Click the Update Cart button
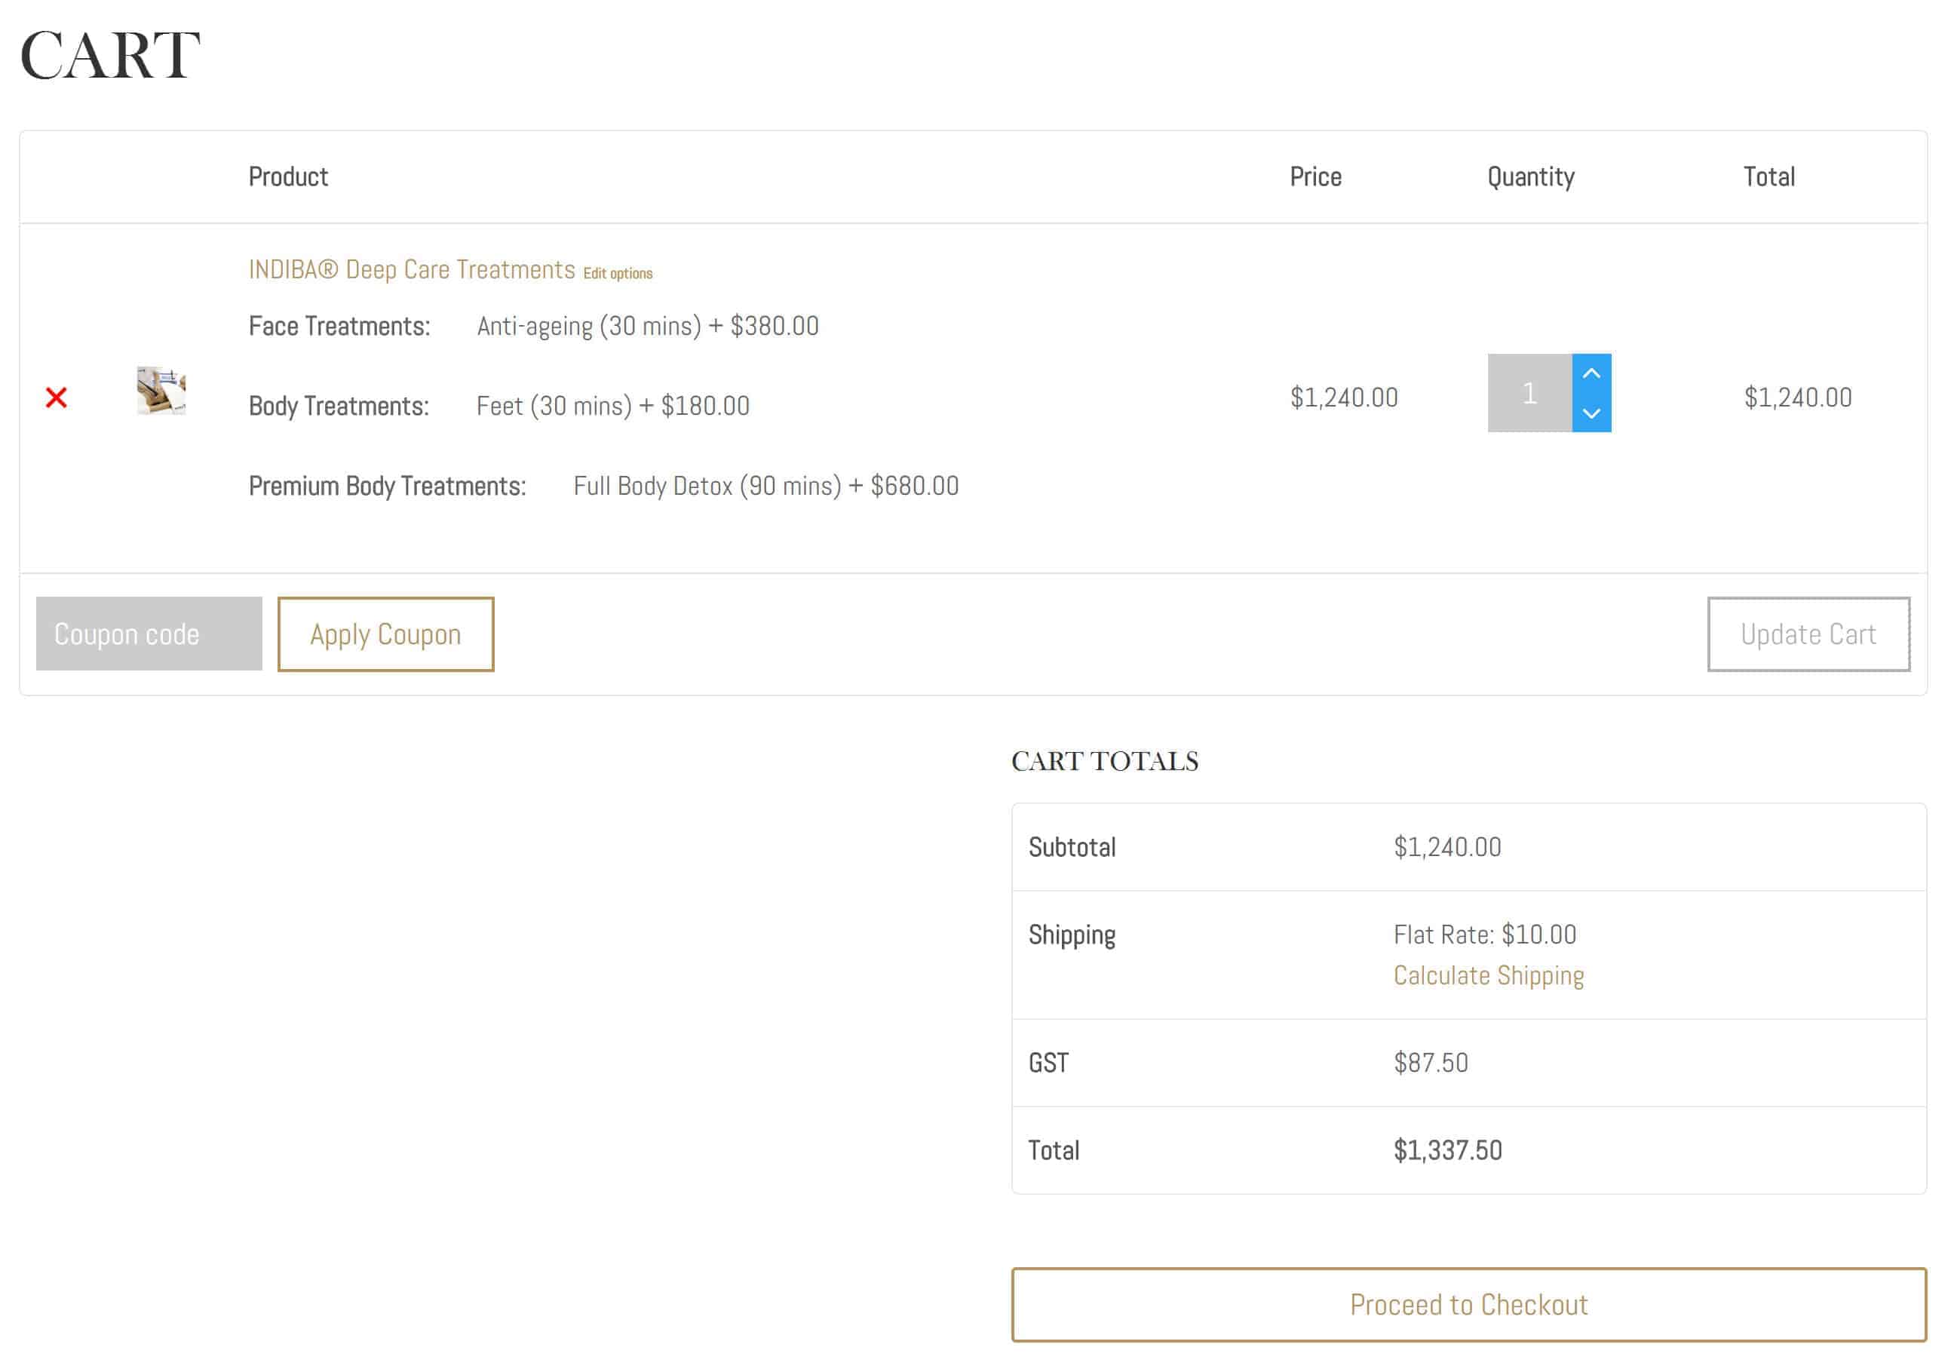 (1808, 634)
